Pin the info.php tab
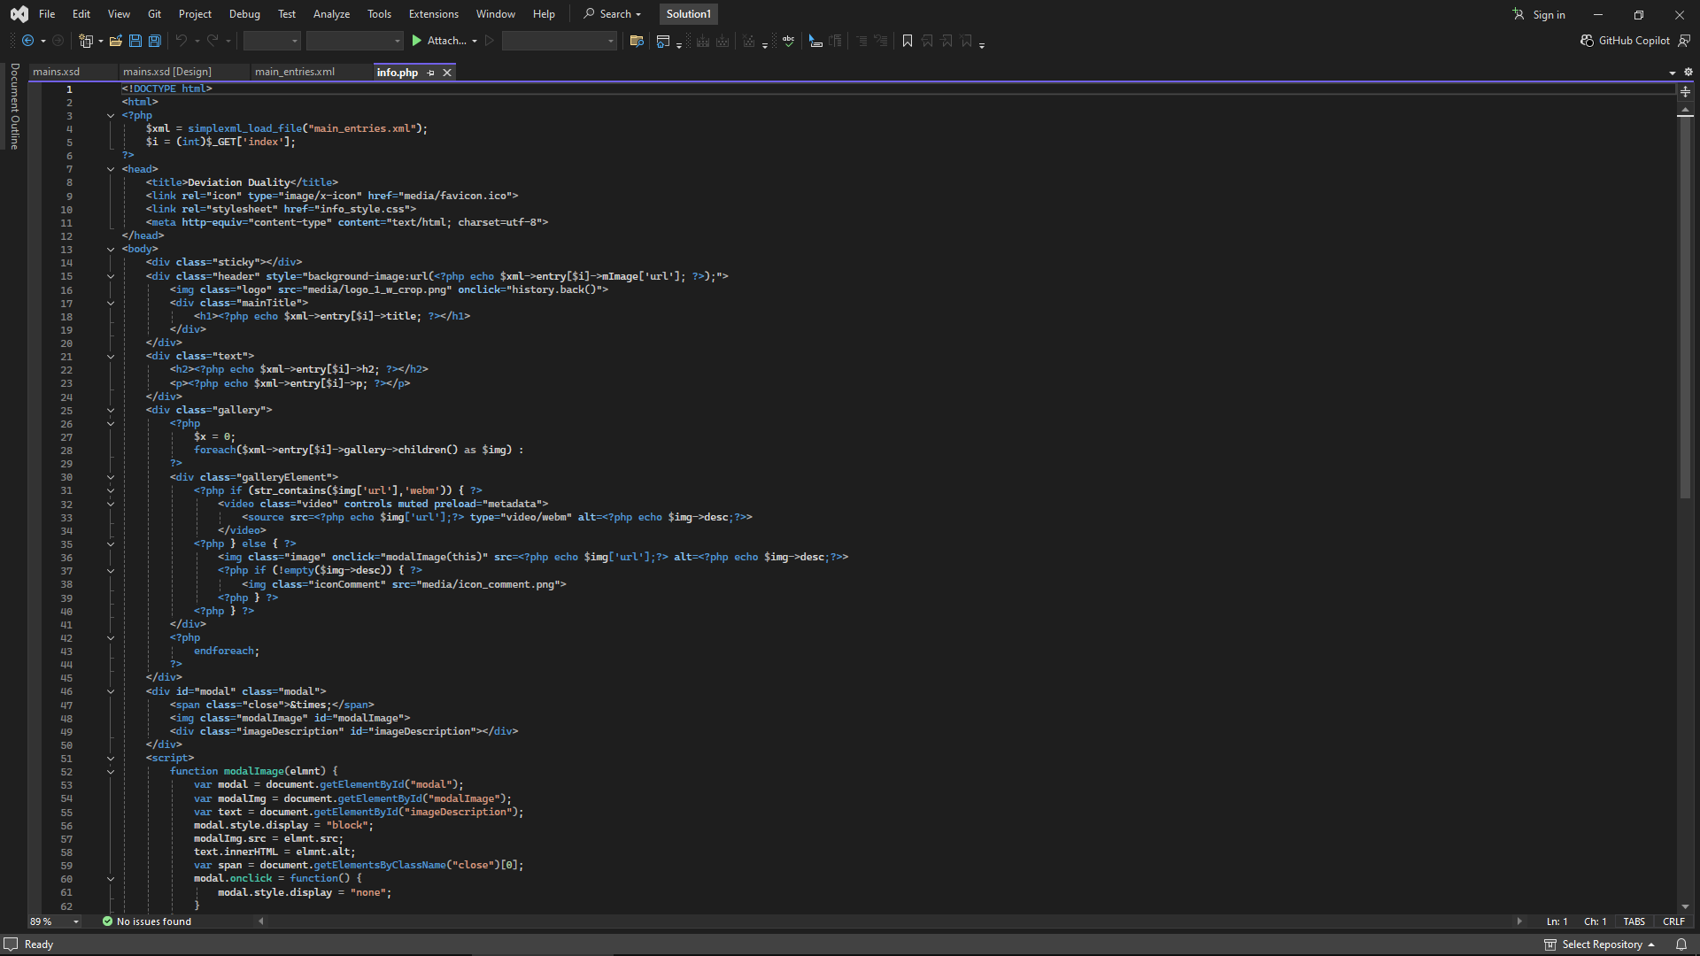 (x=431, y=73)
